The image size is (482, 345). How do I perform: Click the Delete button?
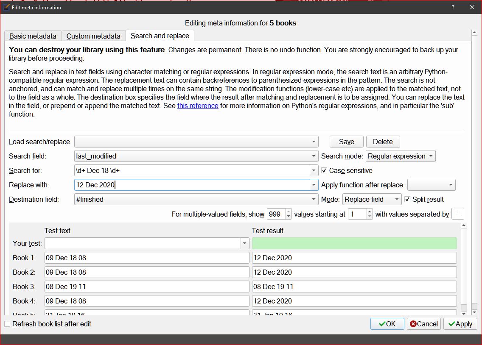[383, 142]
